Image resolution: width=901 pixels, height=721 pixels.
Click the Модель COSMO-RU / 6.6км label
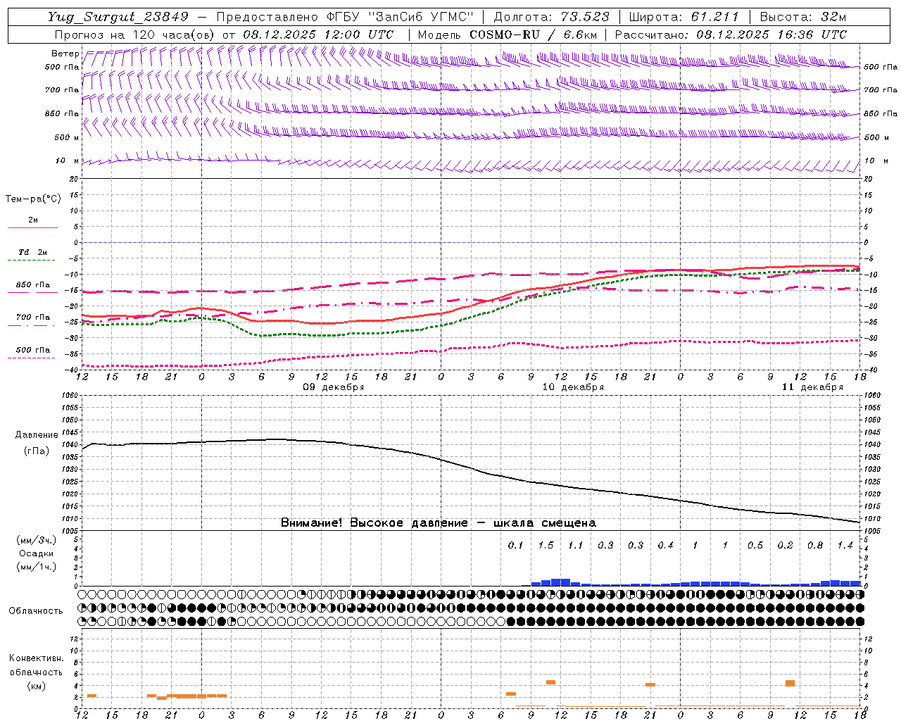[x=508, y=34]
